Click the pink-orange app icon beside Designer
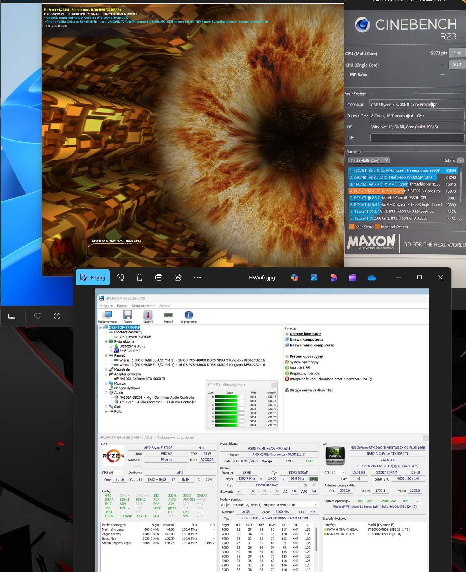The height and width of the screenshot is (572, 466). 333,277
